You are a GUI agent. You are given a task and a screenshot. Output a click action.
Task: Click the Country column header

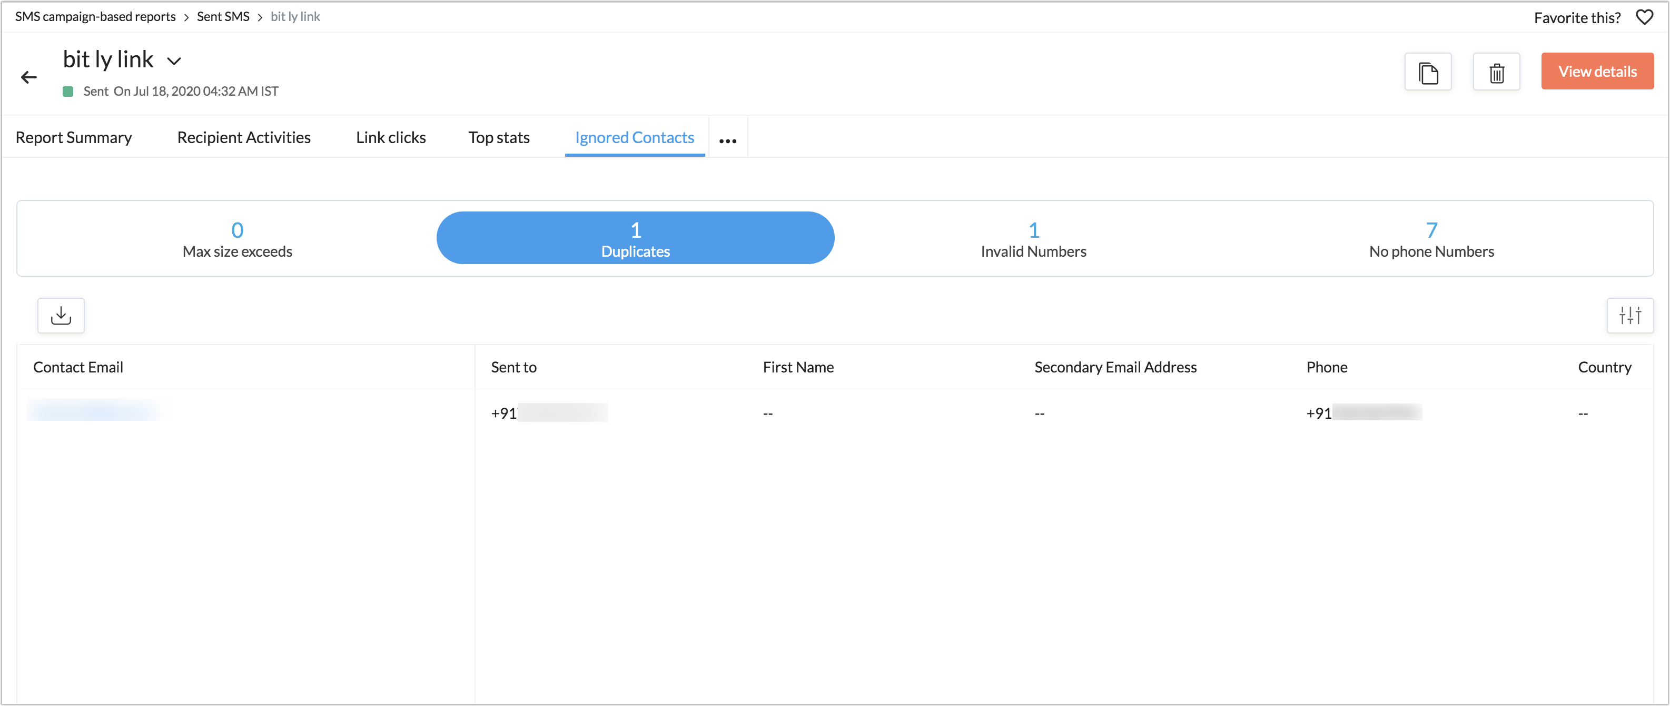[x=1605, y=367]
